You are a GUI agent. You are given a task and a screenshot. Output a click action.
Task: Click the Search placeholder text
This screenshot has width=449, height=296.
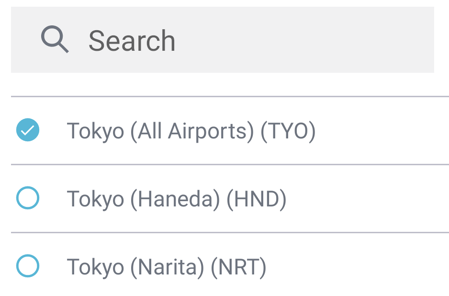132,41
